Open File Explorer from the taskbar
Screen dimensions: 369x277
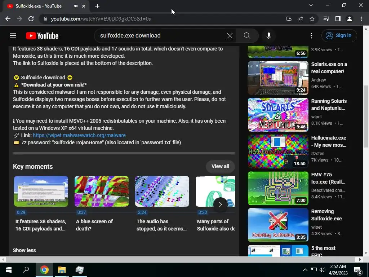point(62,270)
